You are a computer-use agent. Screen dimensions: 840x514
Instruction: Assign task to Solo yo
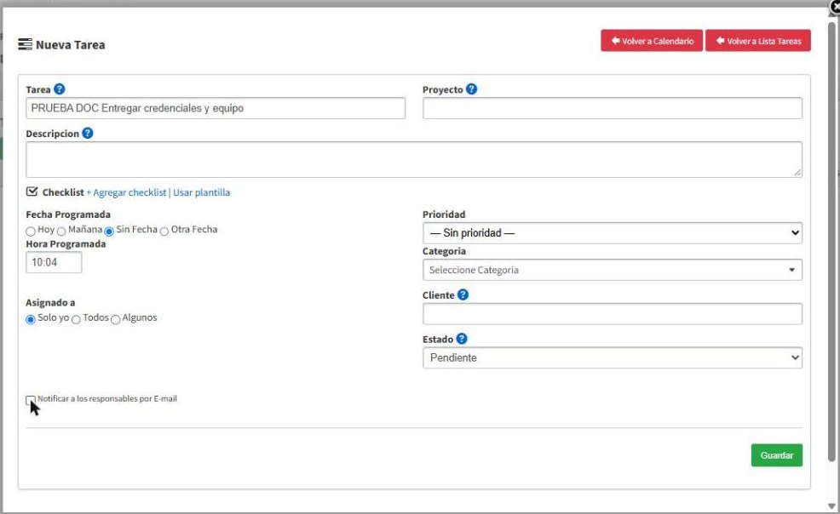coord(31,319)
